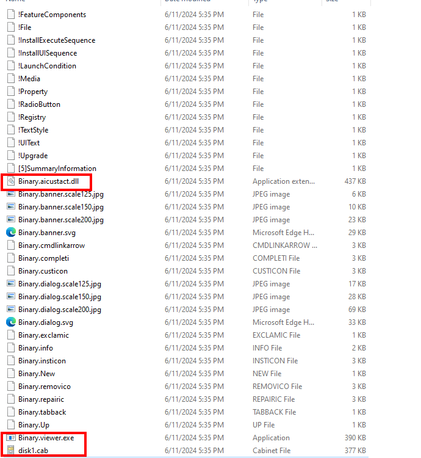Click the "COMPLETI File" type cell
Image resolution: width=421 pixels, height=458 pixels.
click(x=276, y=258)
